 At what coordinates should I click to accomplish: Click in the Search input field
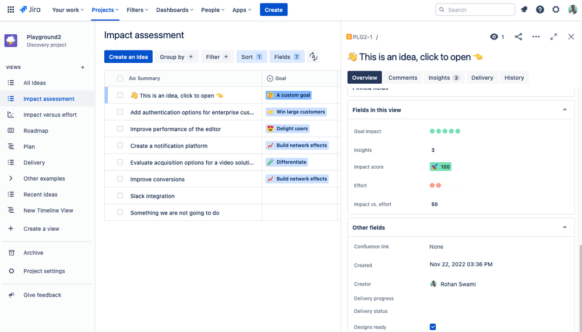[475, 10]
